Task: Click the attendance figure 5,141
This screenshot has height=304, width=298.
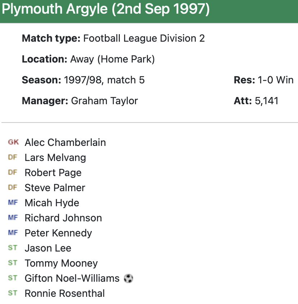Action: [x=267, y=101]
